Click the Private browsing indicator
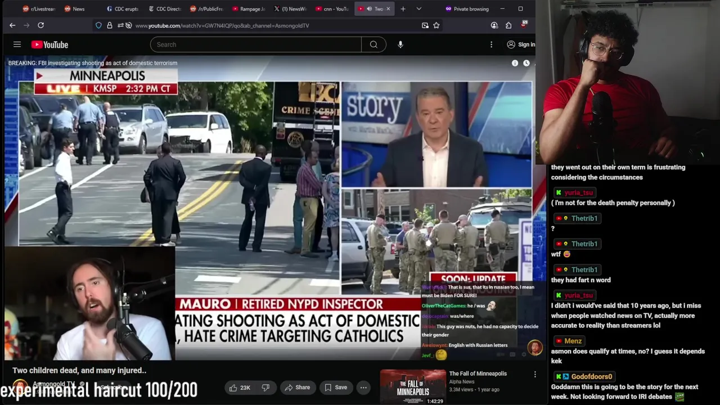720x405 pixels. [467, 9]
